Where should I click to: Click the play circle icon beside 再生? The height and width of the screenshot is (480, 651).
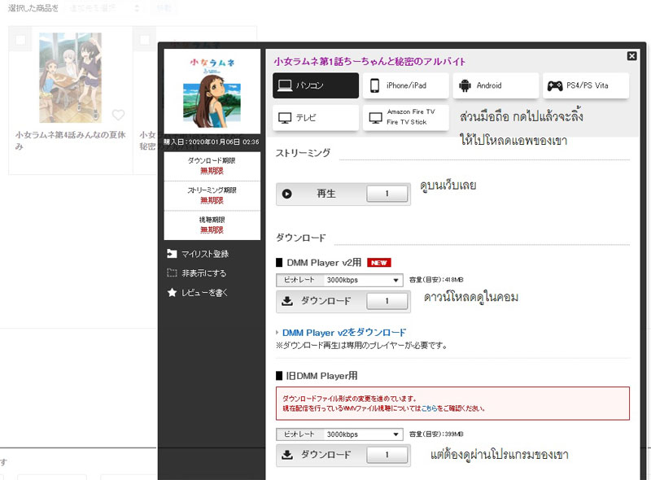click(287, 194)
